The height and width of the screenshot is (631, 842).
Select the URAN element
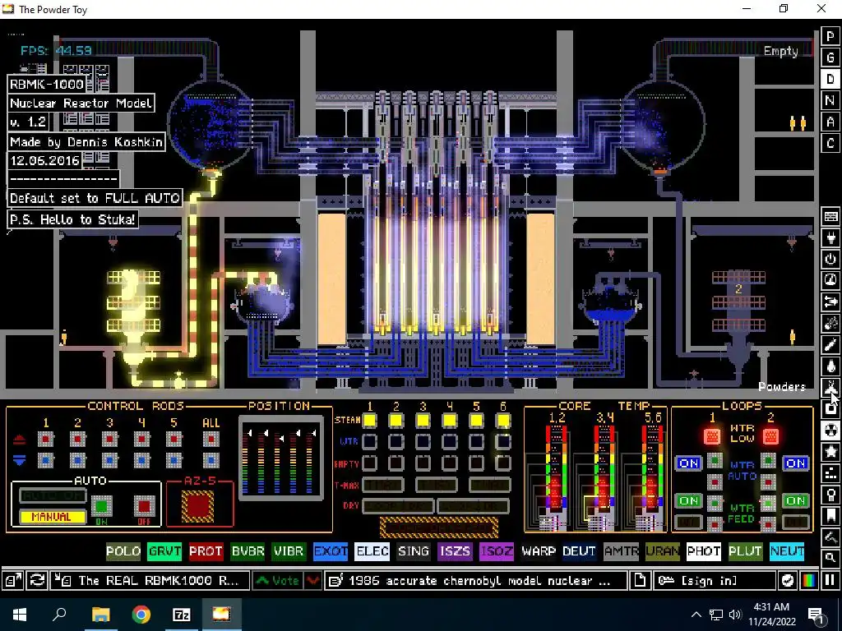(x=662, y=551)
